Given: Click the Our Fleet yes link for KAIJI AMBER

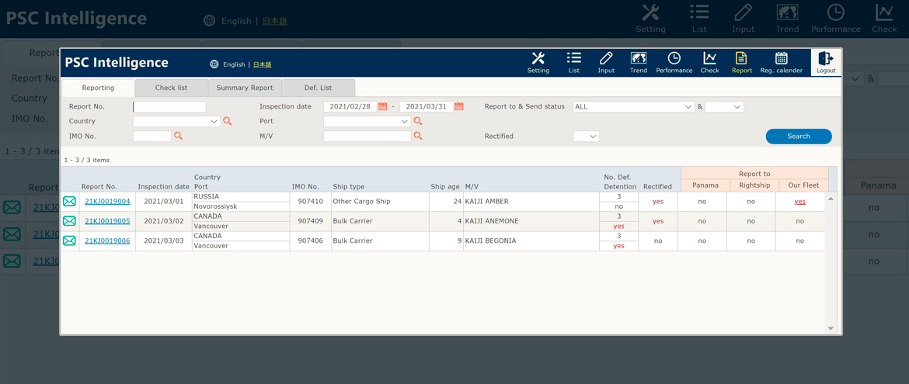Looking at the screenshot, I should (800, 202).
